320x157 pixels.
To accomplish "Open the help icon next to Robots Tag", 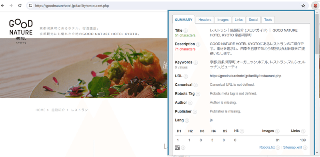I will (x=198, y=94).
